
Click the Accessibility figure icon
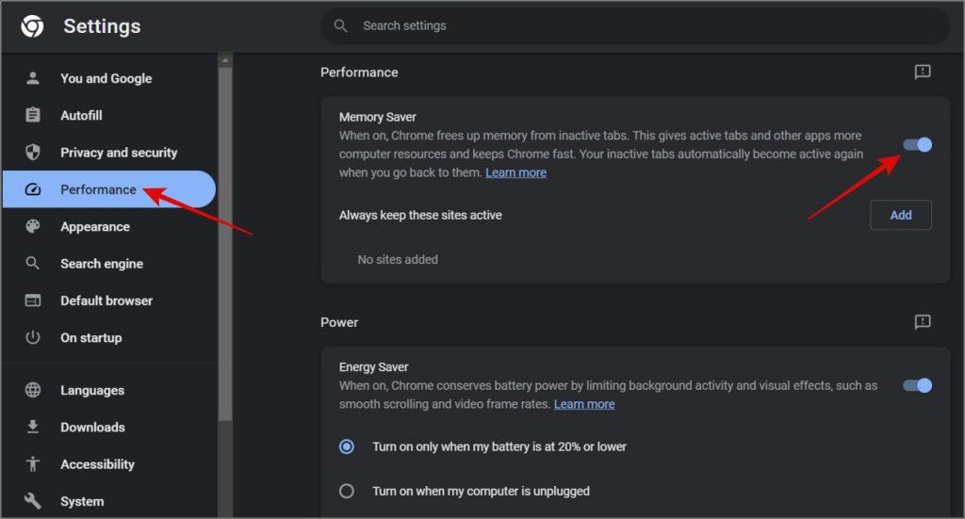coord(33,463)
